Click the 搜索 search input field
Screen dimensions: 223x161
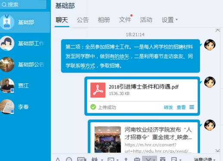[x=23, y=5]
